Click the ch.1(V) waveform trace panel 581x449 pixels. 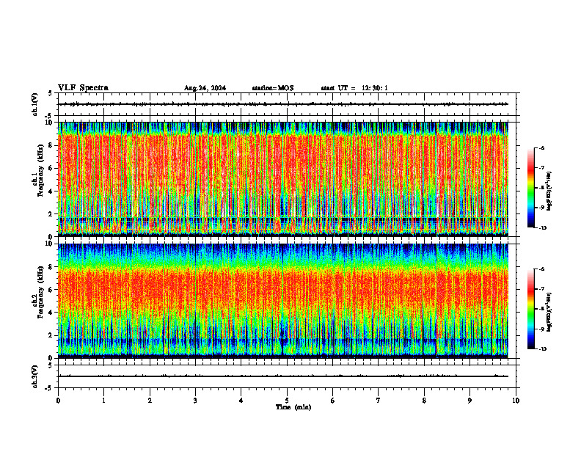coord(287,104)
